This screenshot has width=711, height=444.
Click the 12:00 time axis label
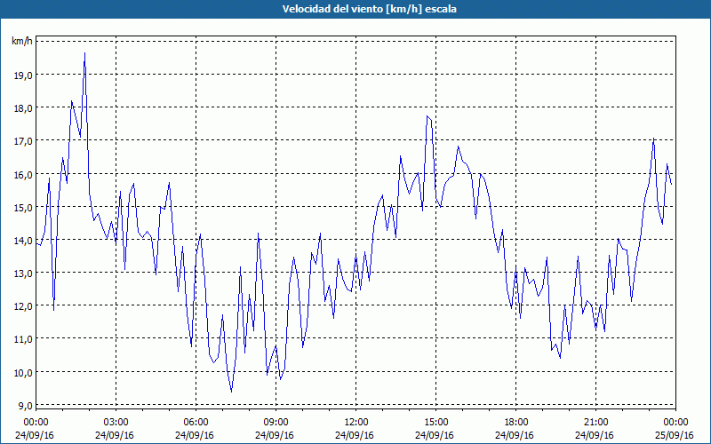(356, 423)
